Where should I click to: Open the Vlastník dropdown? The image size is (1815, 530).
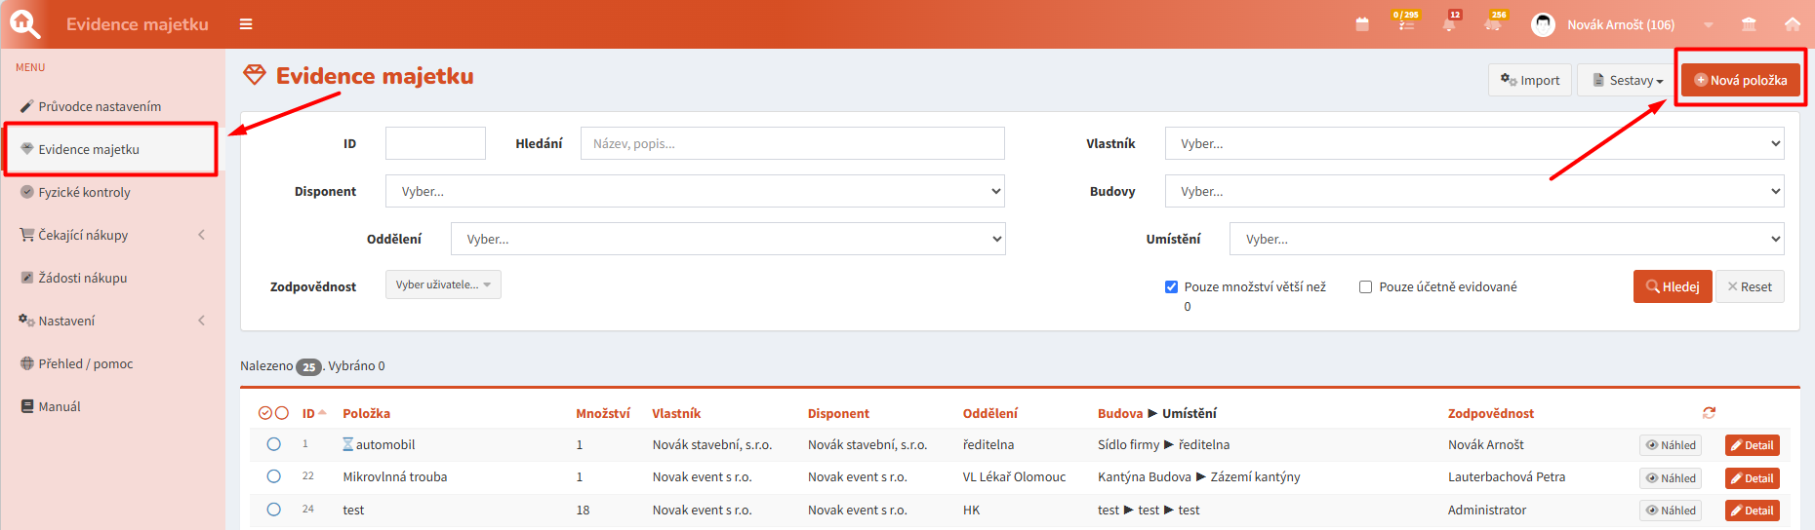[1474, 143]
